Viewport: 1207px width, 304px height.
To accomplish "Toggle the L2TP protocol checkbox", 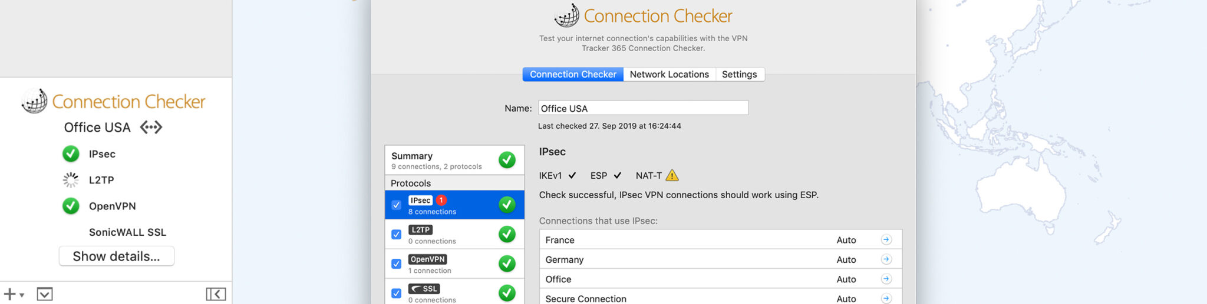I will [x=397, y=235].
